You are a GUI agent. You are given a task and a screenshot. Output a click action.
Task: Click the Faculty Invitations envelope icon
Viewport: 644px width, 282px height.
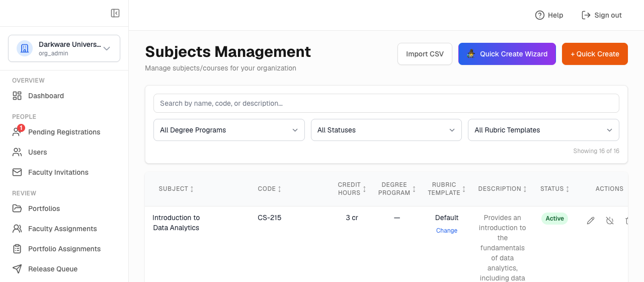[17, 172]
